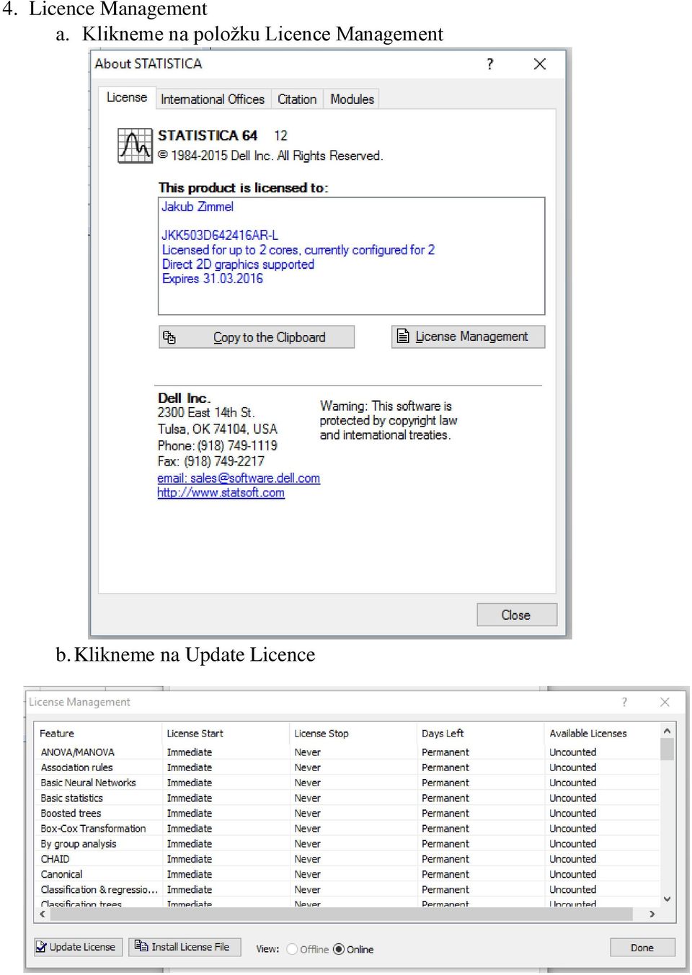Click the scroll right arrow of the license list
The image size is (692, 975).
pos(652,914)
